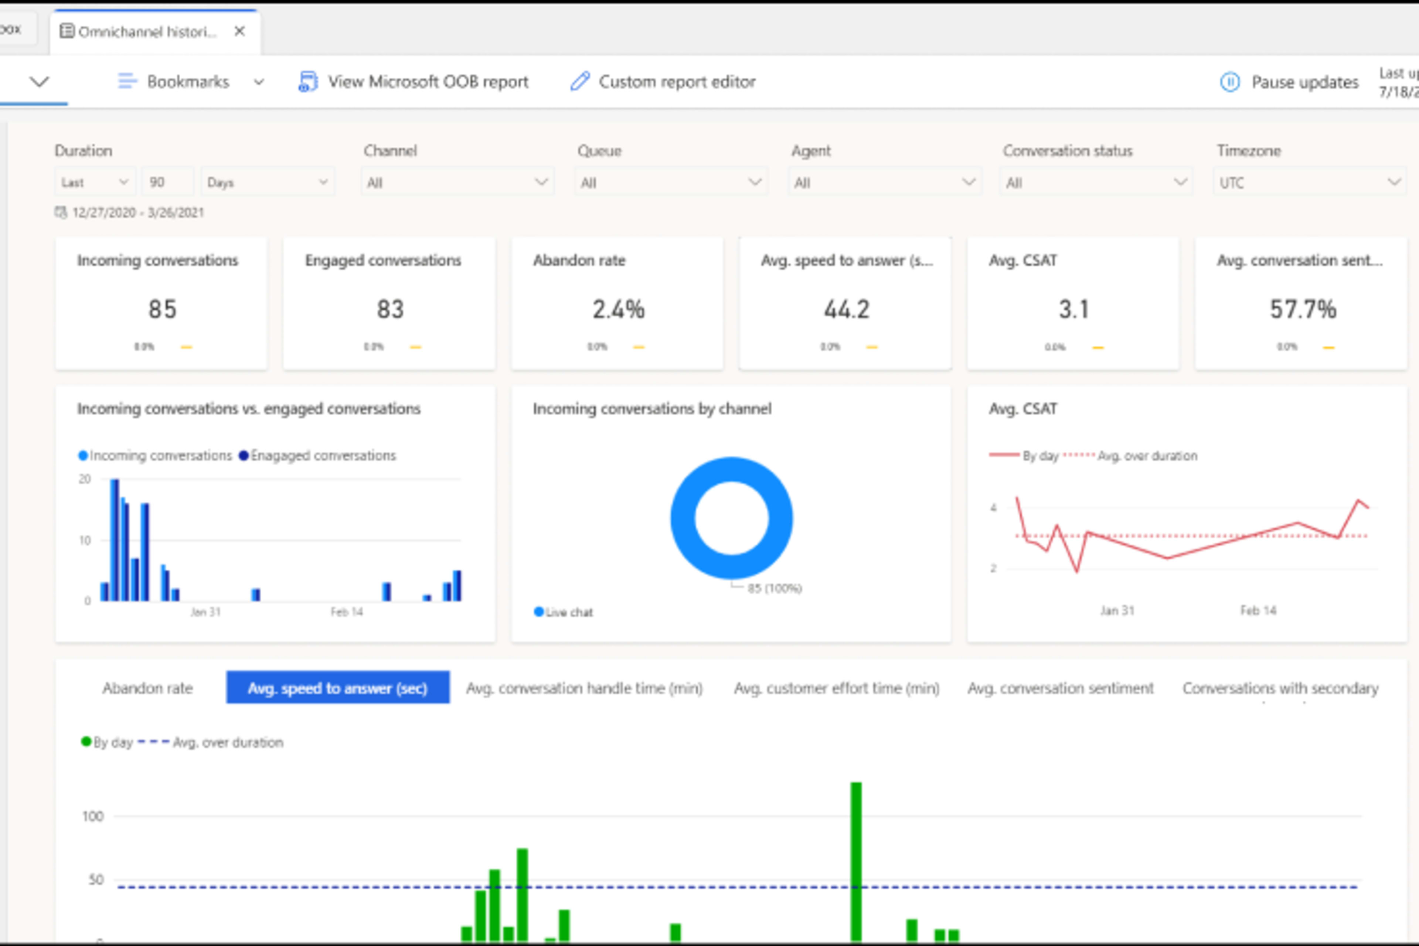Viewport: 1419px width, 946px height.
Task: Click the duration number field showing 90
Action: [168, 182]
